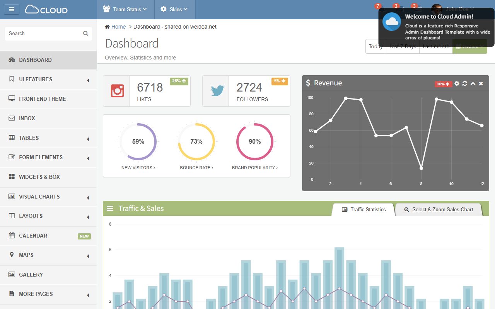The height and width of the screenshot is (309, 495).
Task: Click the Cloud logo in the header
Action: point(46,10)
